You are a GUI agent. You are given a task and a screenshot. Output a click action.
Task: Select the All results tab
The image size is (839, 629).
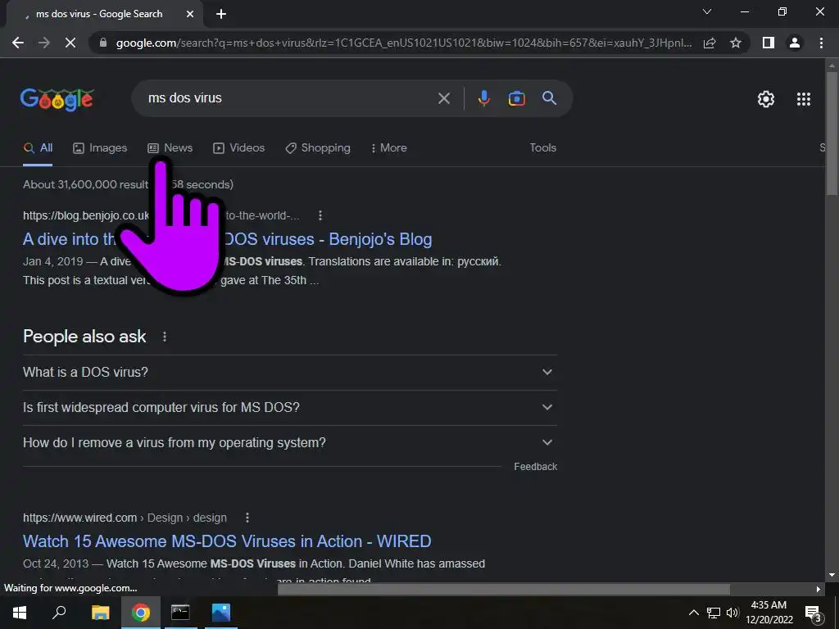tap(38, 148)
